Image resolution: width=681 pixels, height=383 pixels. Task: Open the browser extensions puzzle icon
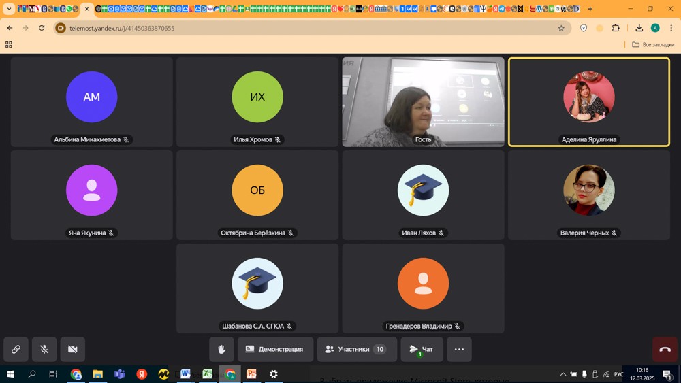tap(616, 28)
